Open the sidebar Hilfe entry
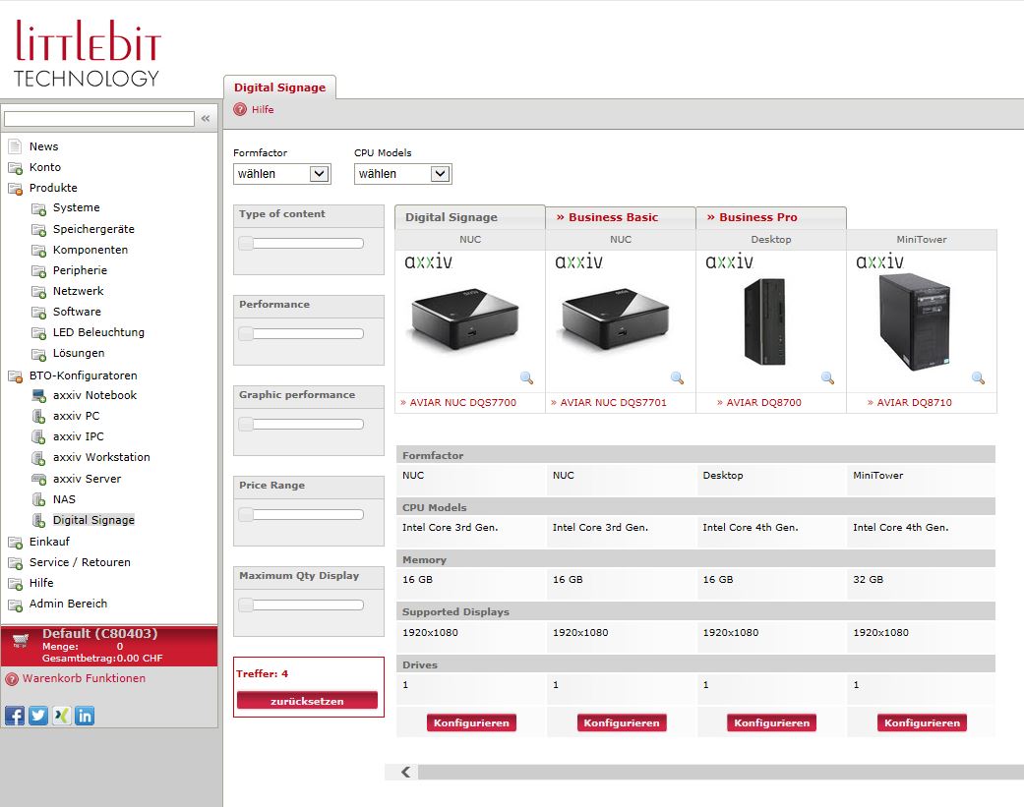1024x807 pixels. pyautogui.click(x=41, y=583)
